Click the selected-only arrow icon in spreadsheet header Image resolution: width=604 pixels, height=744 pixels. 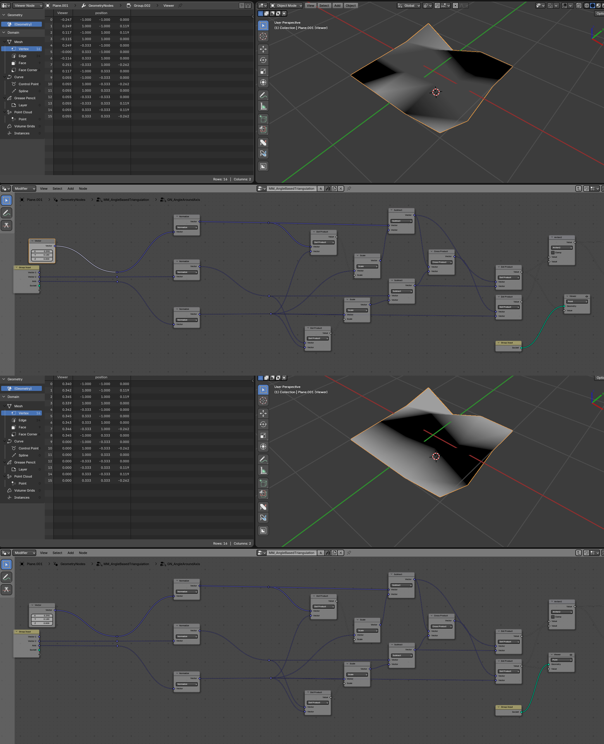click(242, 6)
